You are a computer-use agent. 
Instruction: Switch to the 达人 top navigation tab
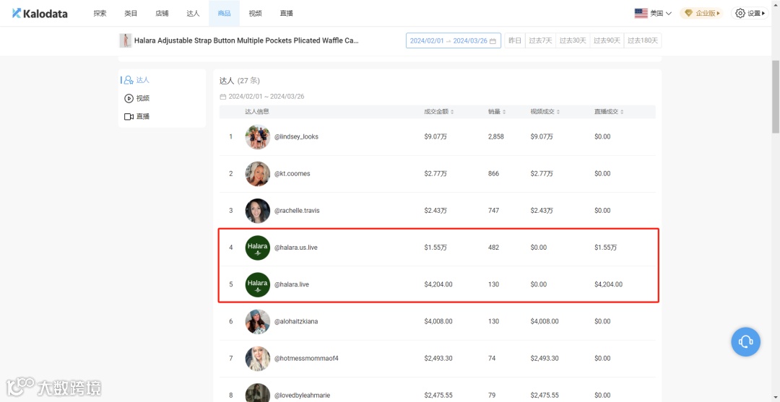click(x=193, y=14)
